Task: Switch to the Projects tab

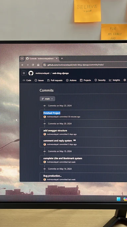Action: click(x=86, y=80)
